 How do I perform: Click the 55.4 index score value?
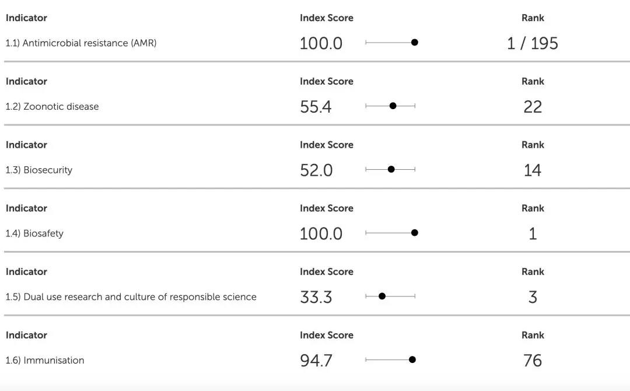(316, 107)
